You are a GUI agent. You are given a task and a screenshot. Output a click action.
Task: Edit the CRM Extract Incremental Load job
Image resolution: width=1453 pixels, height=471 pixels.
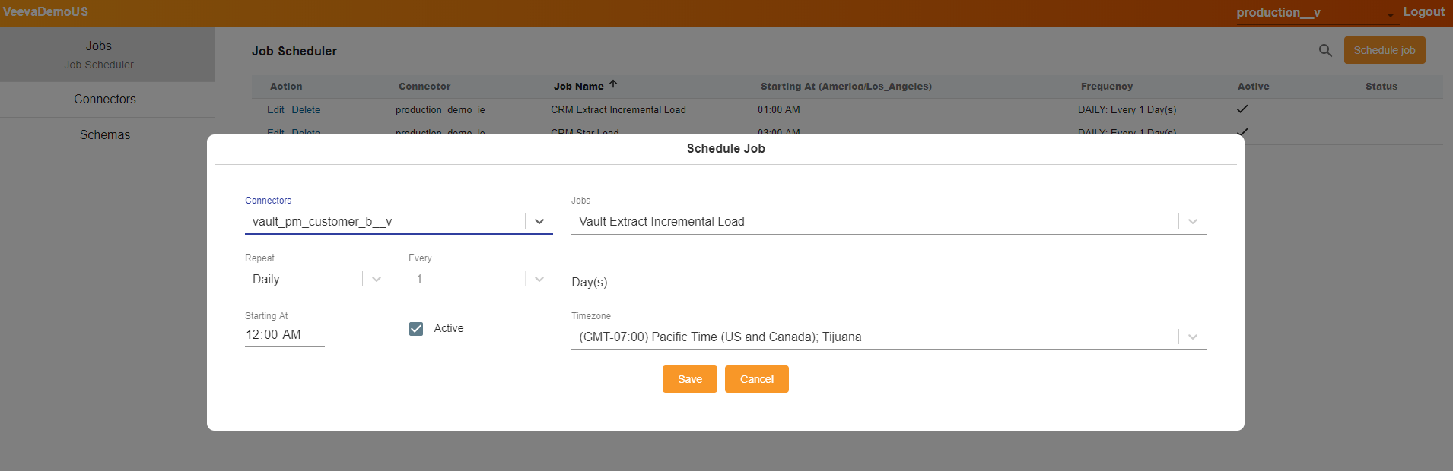(x=275, y=110)
